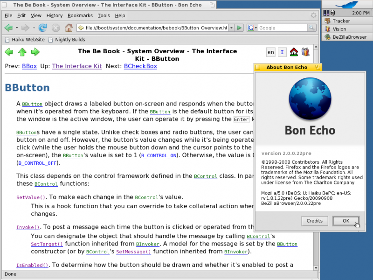Screen dimensions: 373x280
Task: Click the page scrollbar up arrow
Action: (x=316, y=47)
